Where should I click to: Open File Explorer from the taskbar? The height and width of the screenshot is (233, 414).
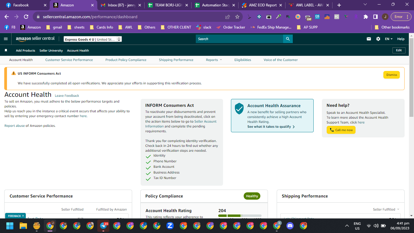point(23,226)
